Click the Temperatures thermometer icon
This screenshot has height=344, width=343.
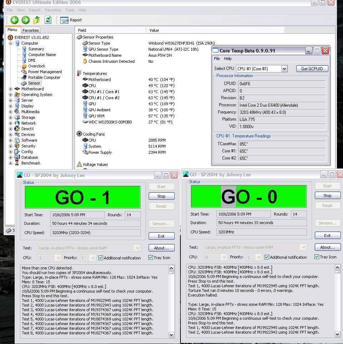click(x=79, y=73)
